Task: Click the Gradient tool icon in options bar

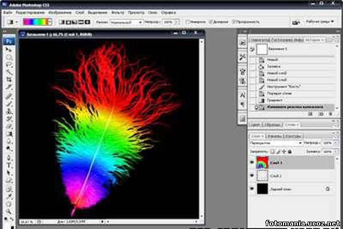Action: [11, 22]
